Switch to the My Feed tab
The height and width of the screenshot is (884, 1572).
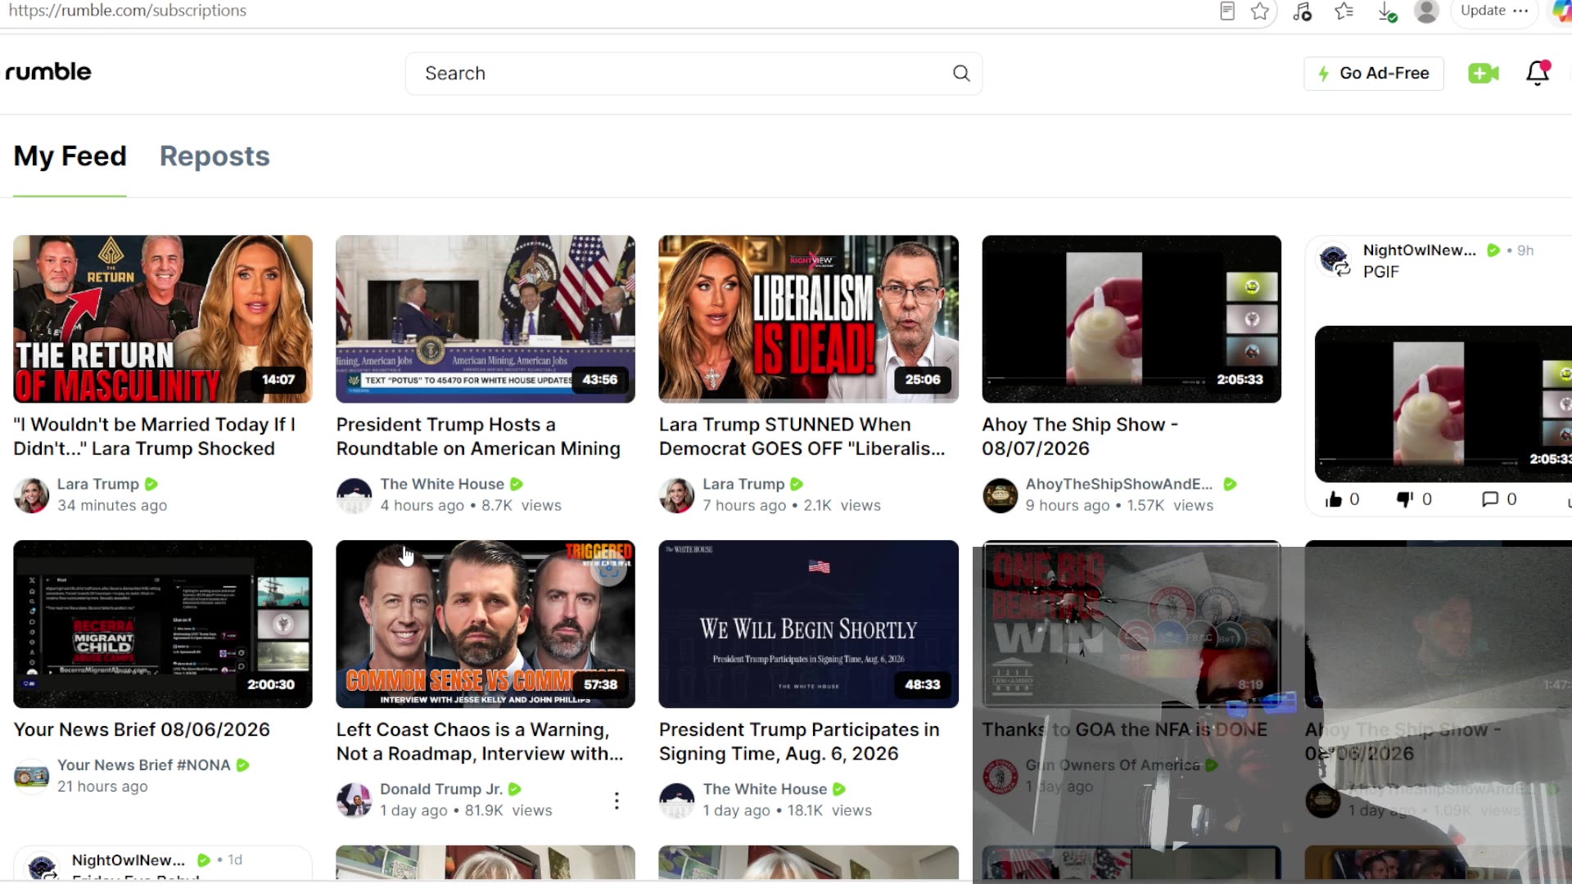pyautogui.click(x=70, y=156)
